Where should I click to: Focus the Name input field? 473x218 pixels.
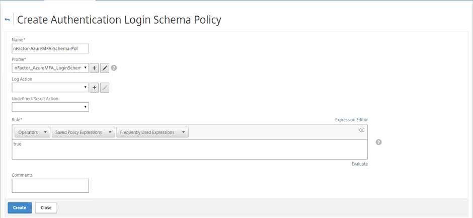pyautogui.click(x=50, y=49)
